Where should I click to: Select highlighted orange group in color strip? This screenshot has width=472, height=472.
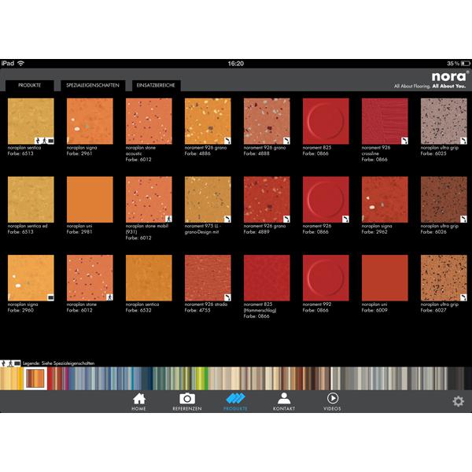coord(35,378)
